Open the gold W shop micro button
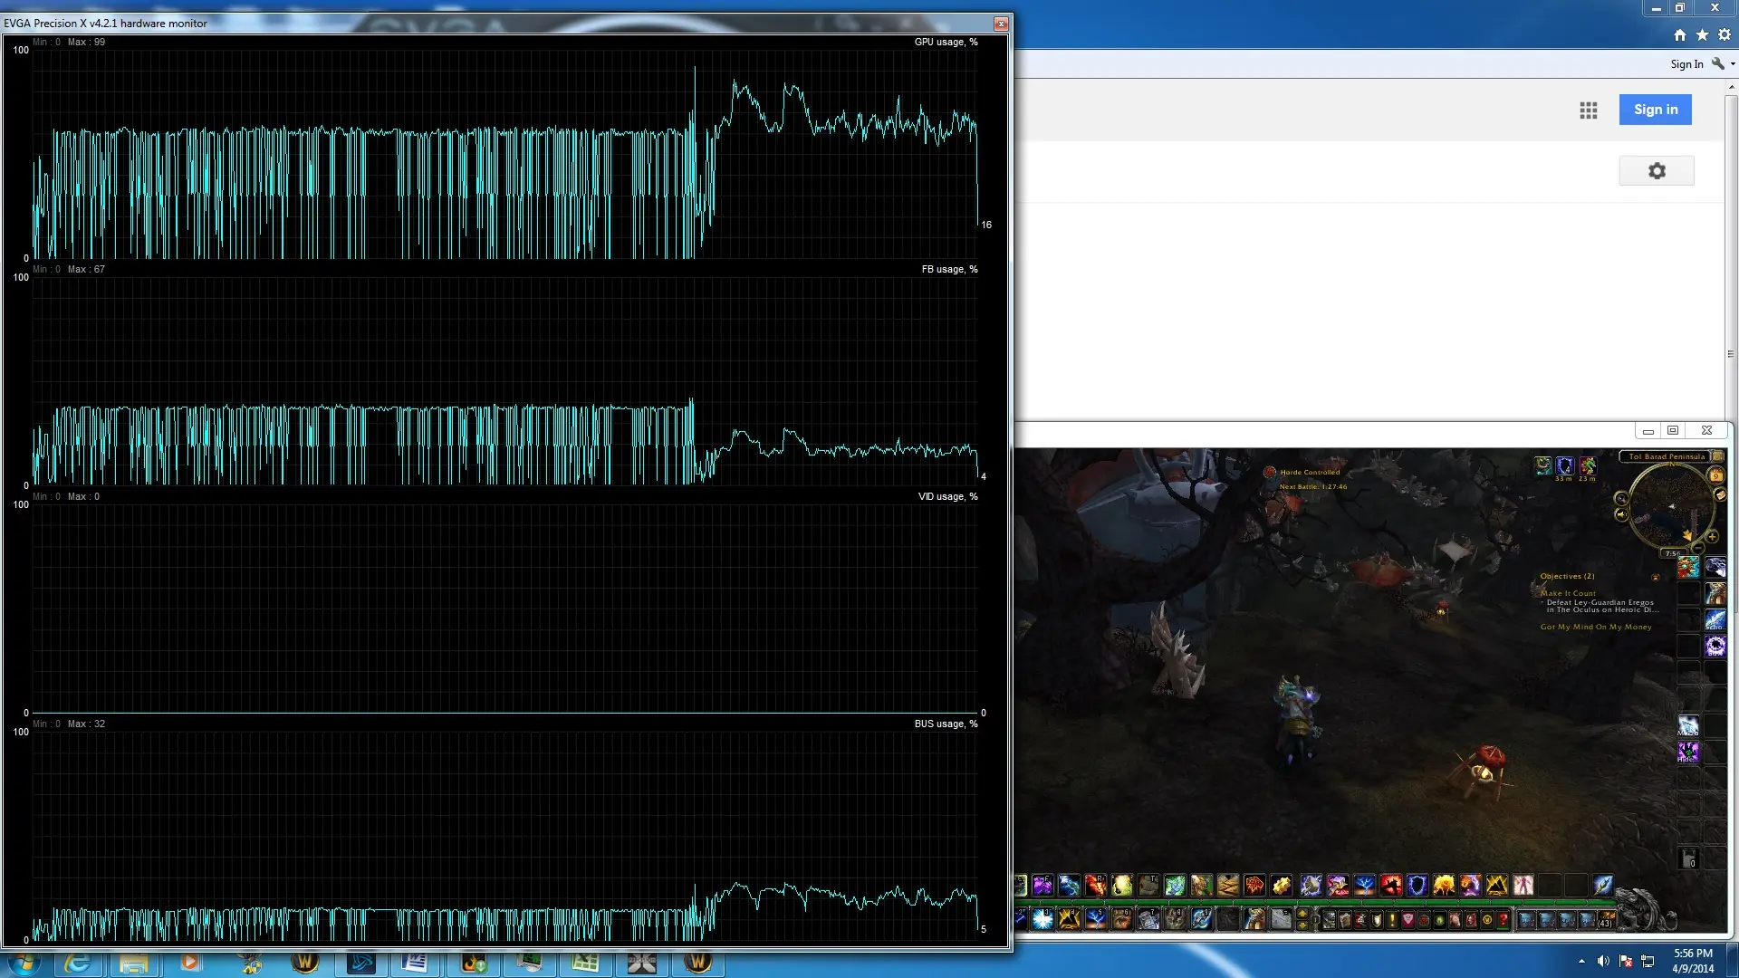The height and width of the screenshot is (978, 1739). pos(1487,920)
